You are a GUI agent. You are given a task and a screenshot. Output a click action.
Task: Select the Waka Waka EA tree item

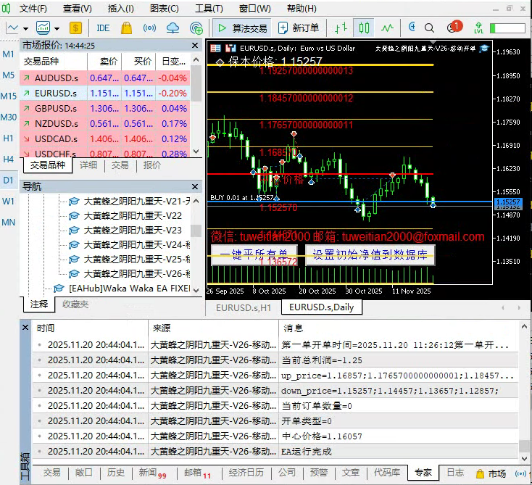[x=128, y=288]
